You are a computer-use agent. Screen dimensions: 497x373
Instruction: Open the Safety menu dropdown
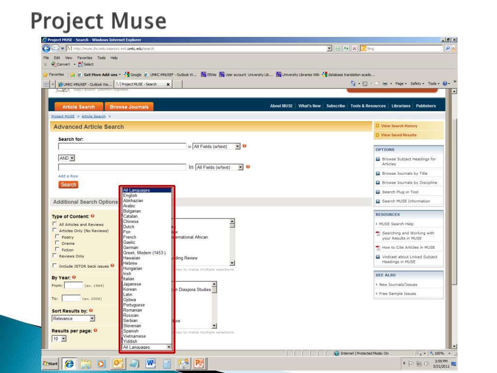click(417, 84)
